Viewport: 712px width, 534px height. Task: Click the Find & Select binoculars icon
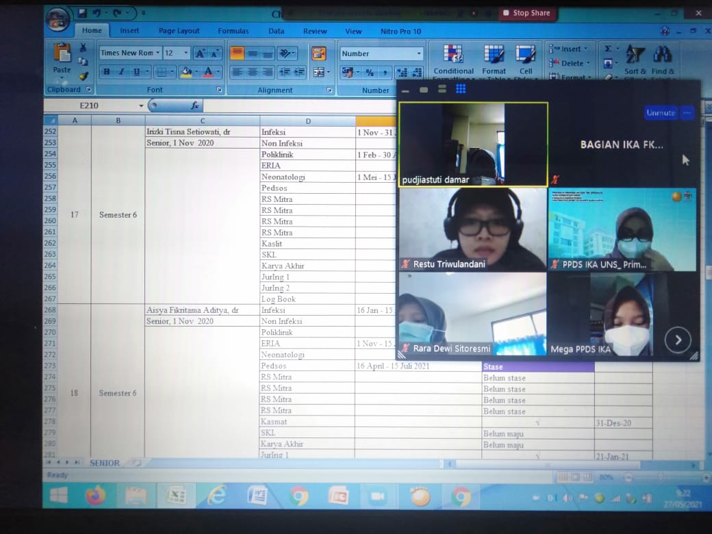point(663,55)
